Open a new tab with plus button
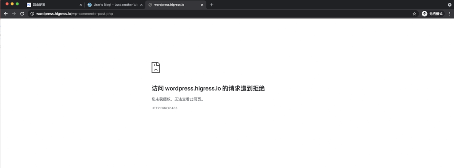 click(x=211, y=5)
